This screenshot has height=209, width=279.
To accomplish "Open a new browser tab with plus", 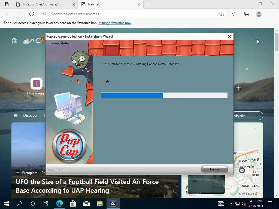I will coord(148,4).
